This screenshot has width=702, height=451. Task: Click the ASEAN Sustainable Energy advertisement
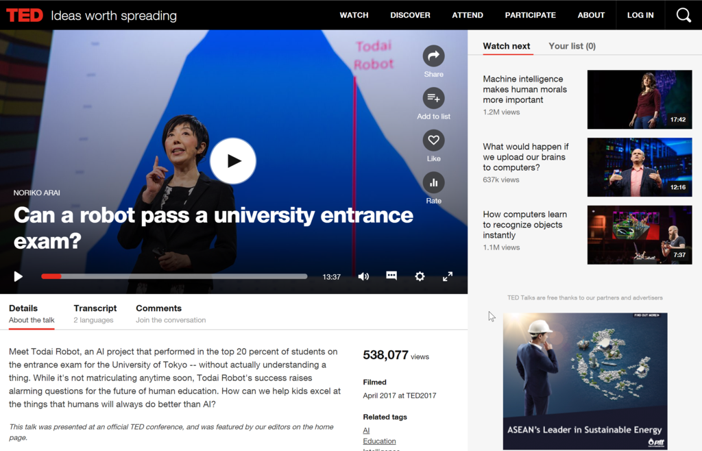585,381
